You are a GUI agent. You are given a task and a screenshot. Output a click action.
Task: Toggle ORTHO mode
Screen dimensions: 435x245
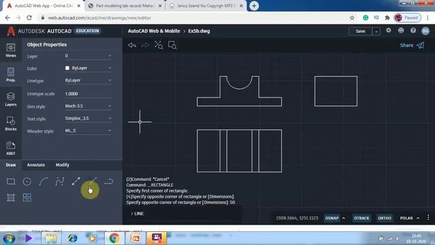tap(385, 218)
